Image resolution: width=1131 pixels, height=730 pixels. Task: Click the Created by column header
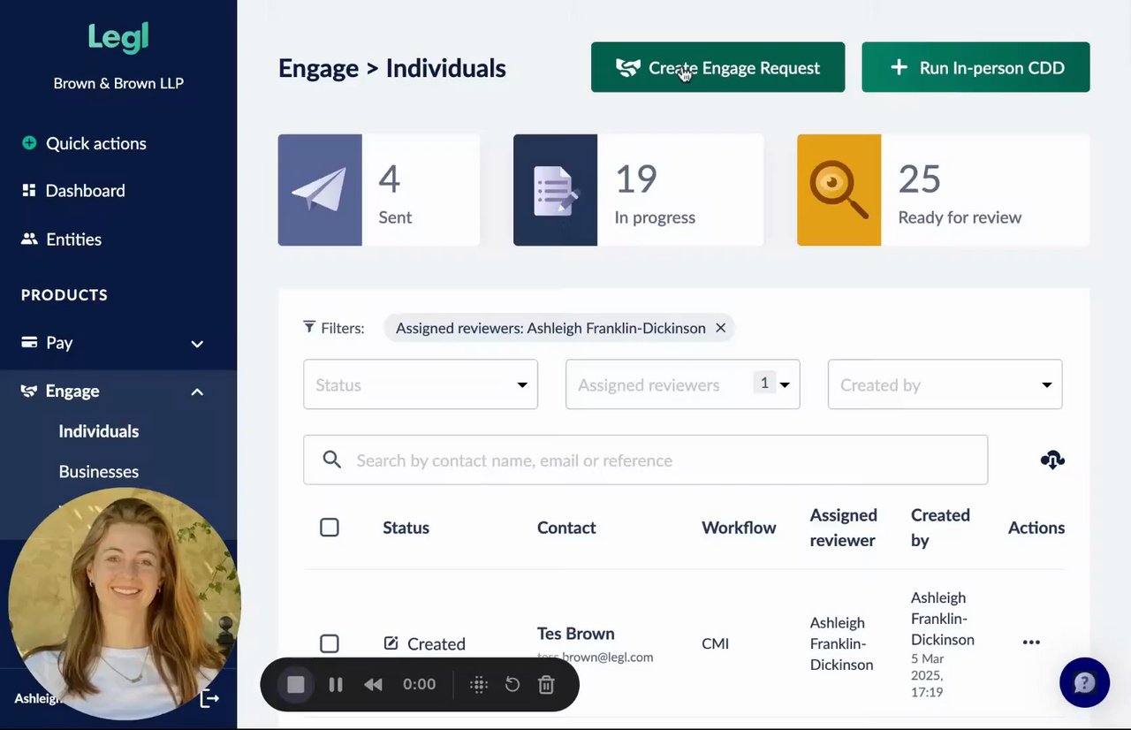940,528
